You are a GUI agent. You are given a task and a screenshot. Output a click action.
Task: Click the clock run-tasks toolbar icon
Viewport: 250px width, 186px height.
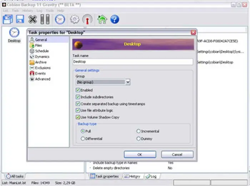pyautogui.click(x=60, y=19)
